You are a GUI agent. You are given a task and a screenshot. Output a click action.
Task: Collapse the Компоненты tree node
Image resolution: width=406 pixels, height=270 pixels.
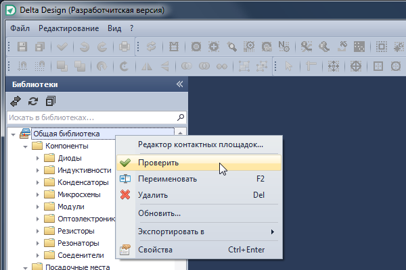(26, 146)
